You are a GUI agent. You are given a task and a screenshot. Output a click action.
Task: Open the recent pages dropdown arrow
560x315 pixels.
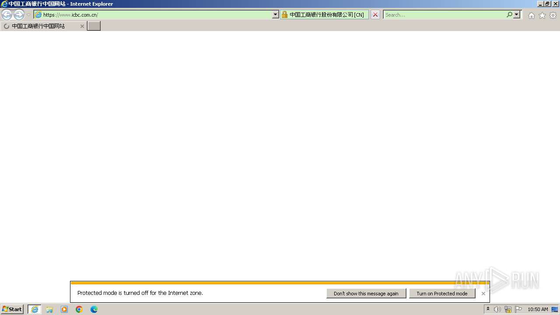[x=28, y=15]
